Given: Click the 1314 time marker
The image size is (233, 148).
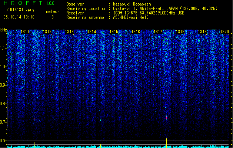Looking at the screenshot, I should 91,31.
